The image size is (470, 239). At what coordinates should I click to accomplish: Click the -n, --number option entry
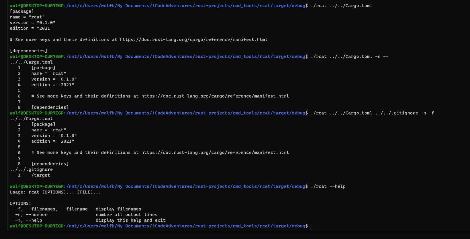pos(31,215)
